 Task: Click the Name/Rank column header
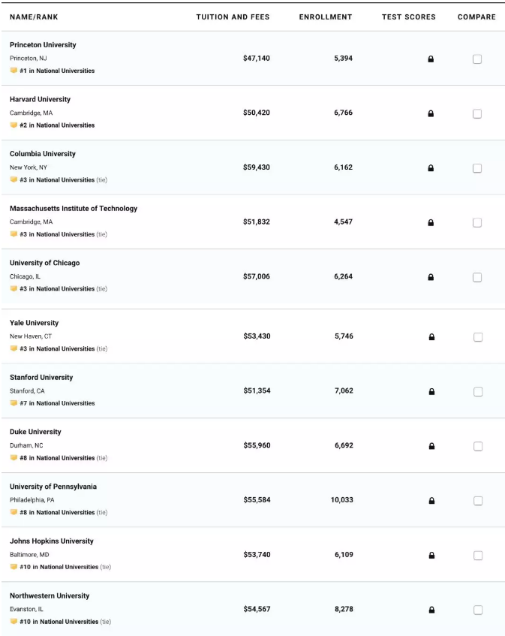click(x=34, y=17)
